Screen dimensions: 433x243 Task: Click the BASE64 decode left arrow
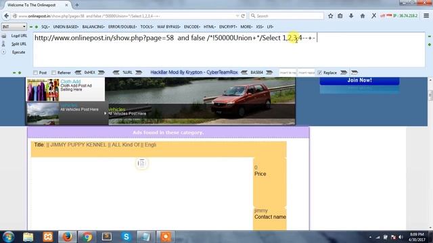pos(244,72)
